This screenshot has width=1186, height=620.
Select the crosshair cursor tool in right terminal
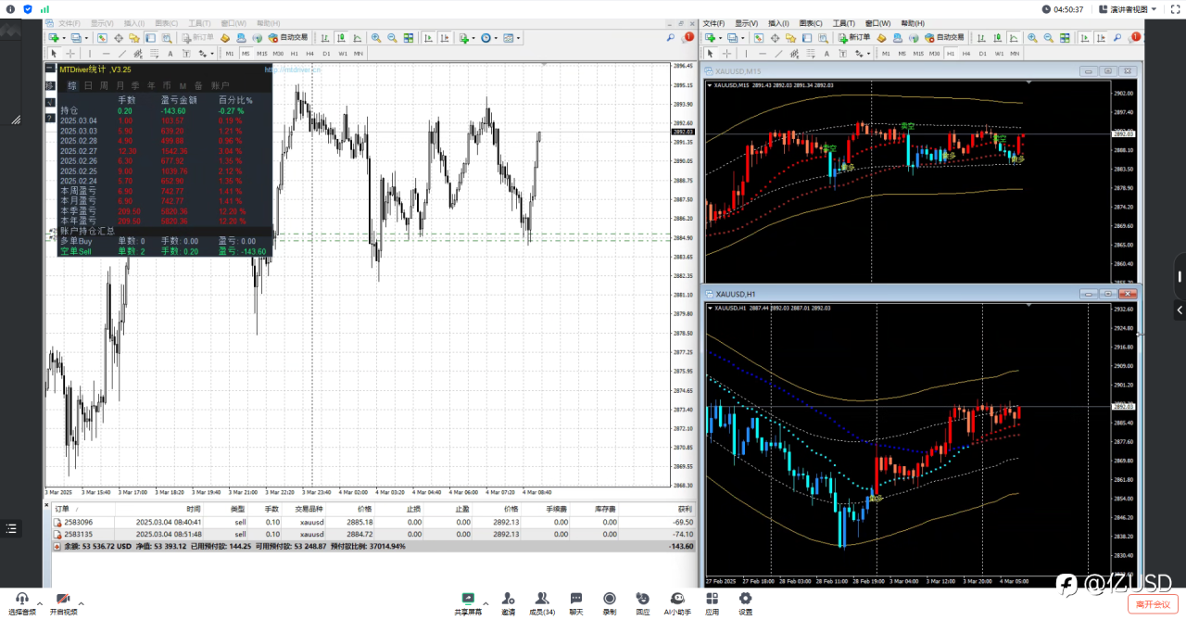pos(725,54)
